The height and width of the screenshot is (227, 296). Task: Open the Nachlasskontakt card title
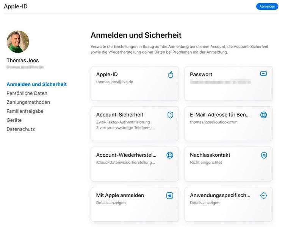coord(210,155)
